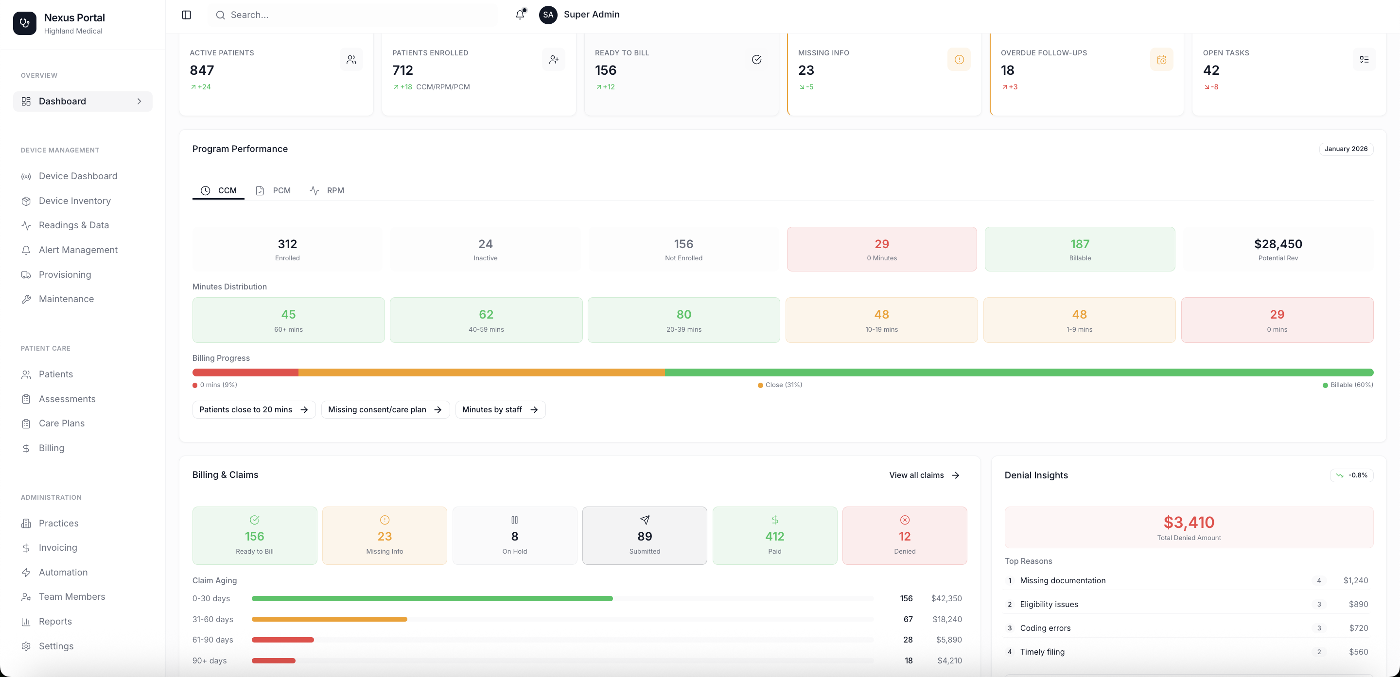Switch to the RPM tab
Image resolution: width=1400 pixels, height=677 pixels.
click(327, 190)
